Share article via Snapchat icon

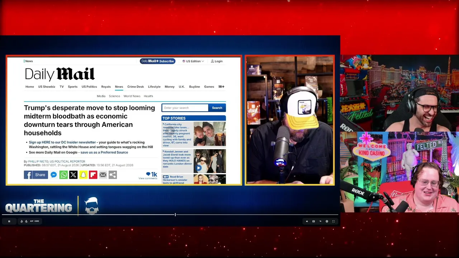pos(83,175)
